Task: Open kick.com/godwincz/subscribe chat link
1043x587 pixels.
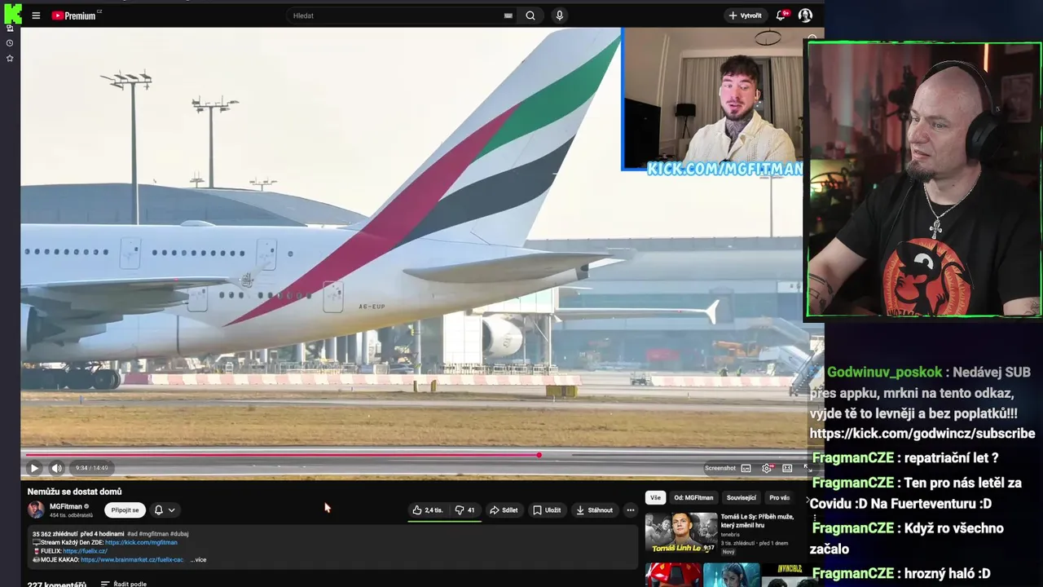Action: coord(922,433)
